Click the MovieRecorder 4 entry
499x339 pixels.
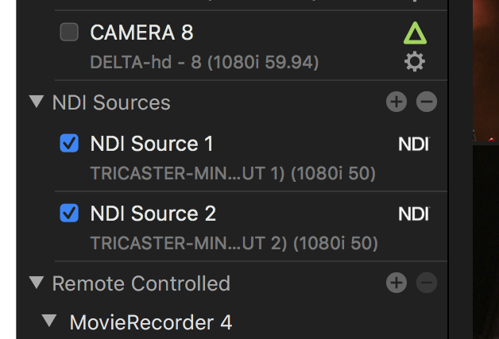point(151,322)
